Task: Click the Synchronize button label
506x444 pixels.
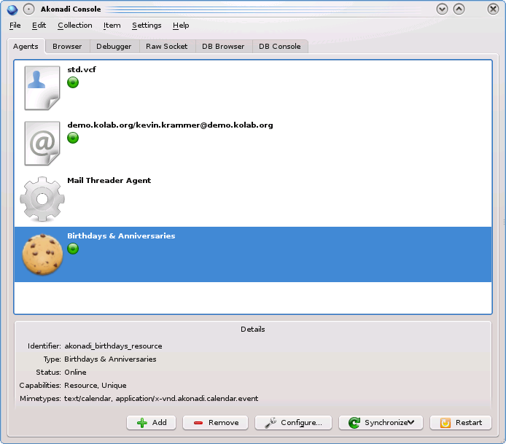Action: click(386, 422)
